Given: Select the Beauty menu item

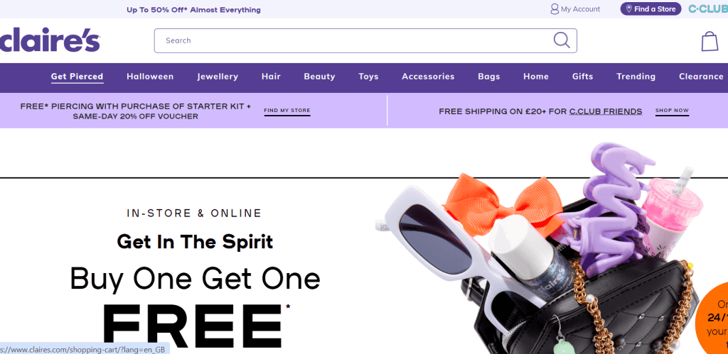Looking at the screenshot, I should point(319,77).
